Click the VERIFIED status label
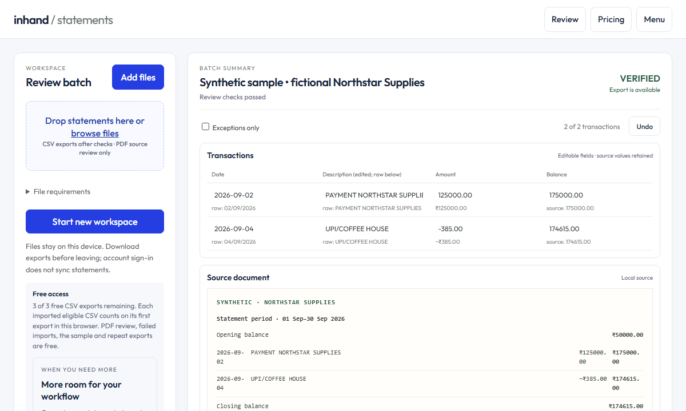 pos(640,78)
